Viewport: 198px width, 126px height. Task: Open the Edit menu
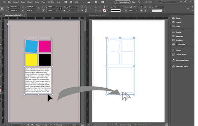click(9, 2)
